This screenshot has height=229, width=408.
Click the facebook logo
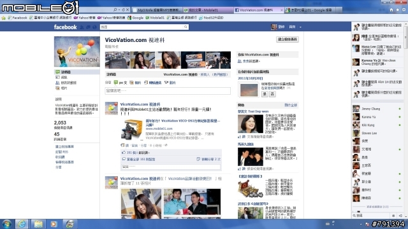[65, 27]
